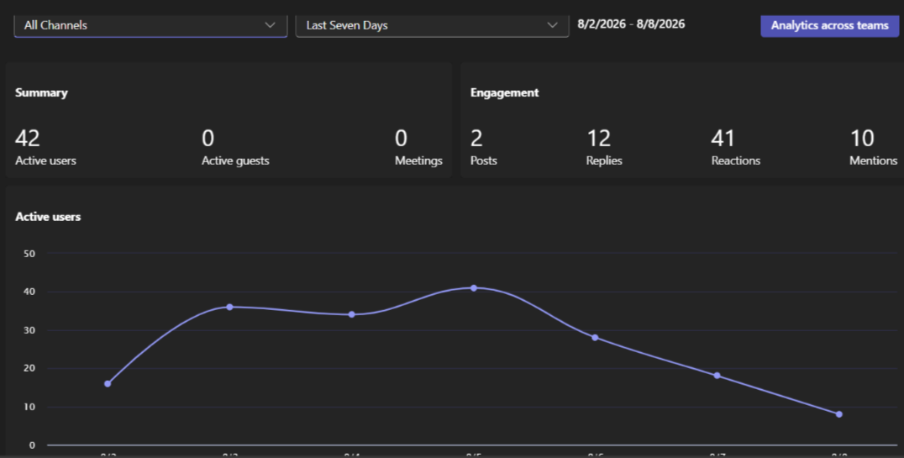Select the 8/7 data point on chart
The width and height of the screenshot is (904, 458).
(x=717, y=376)
